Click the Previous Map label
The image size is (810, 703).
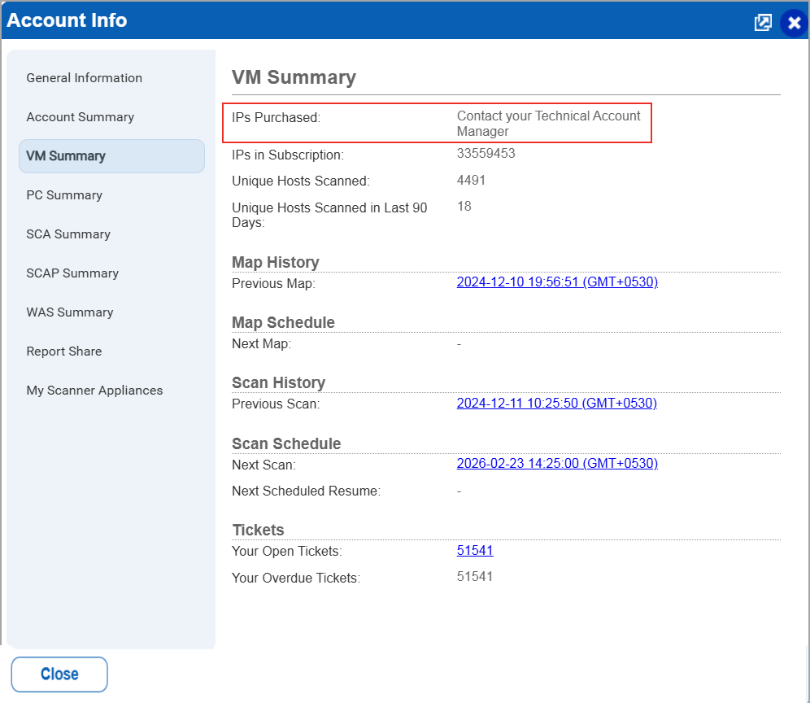coord(273,284)
